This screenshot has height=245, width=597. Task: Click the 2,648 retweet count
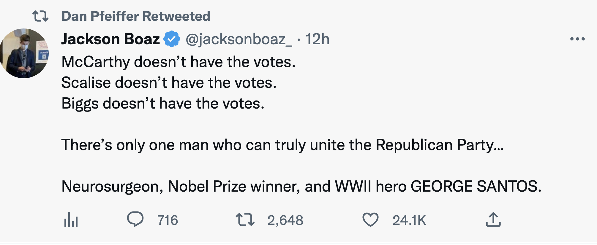click(x=285, y=220)
